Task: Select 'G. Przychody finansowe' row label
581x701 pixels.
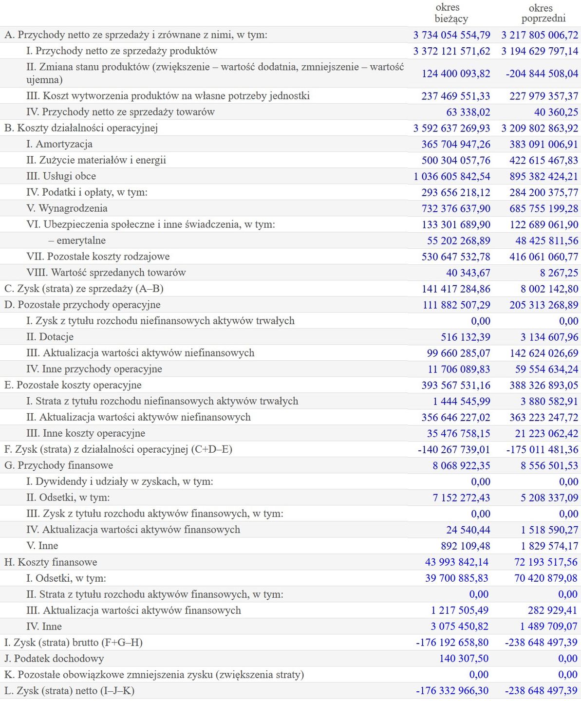Action: coord(58,465)
